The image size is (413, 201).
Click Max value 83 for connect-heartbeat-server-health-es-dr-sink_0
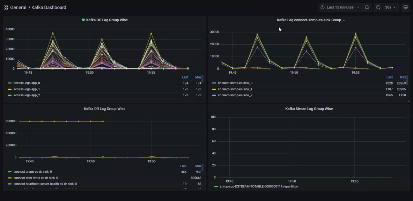200,184
